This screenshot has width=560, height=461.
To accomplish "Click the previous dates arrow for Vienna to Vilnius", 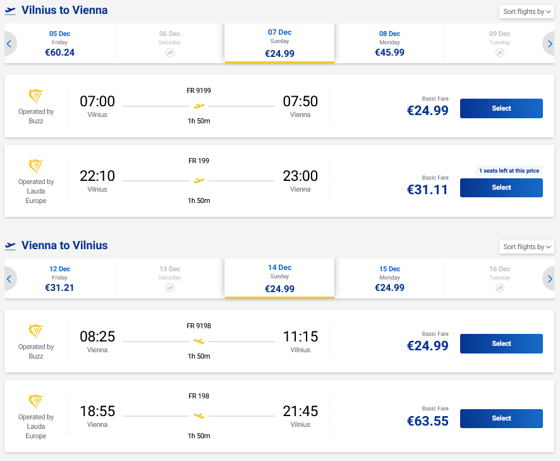I will point(9,279).
